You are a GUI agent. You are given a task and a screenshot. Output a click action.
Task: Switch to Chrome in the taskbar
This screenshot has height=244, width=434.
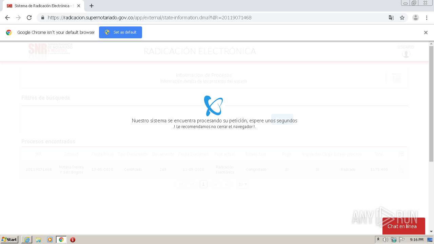[61, 240]
